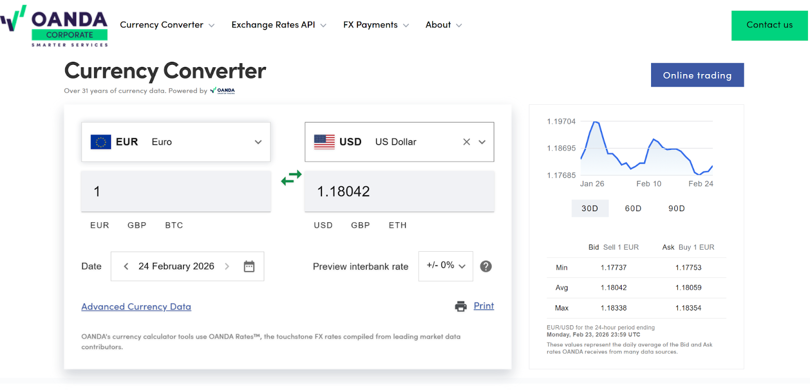
Task: Click the Min bid value 1.17737
Action: (x=614, y=267)
